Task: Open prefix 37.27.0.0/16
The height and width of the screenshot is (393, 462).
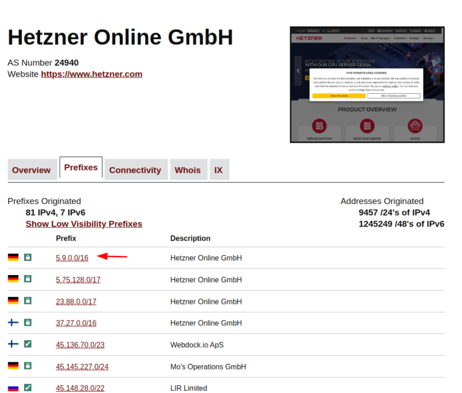Action: click(76, 323)
